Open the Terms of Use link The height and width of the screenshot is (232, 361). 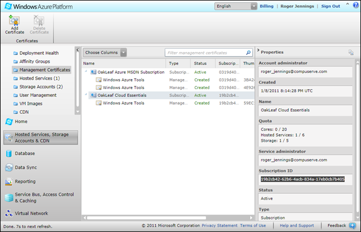[x=253, y=226]
